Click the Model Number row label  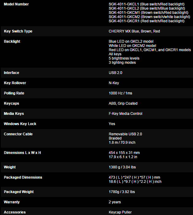(16, 4)
